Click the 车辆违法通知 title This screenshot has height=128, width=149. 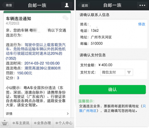pos(19,19)
